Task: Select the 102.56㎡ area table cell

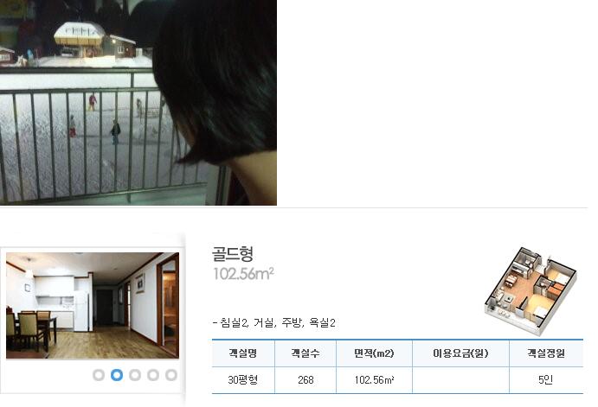Action: click(x=374, y=380)
